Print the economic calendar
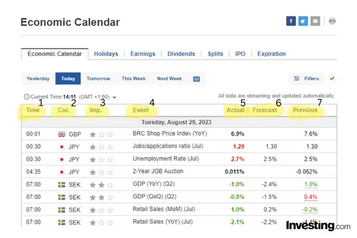Viewport: 357px width, 238px height. click(332, 21)
